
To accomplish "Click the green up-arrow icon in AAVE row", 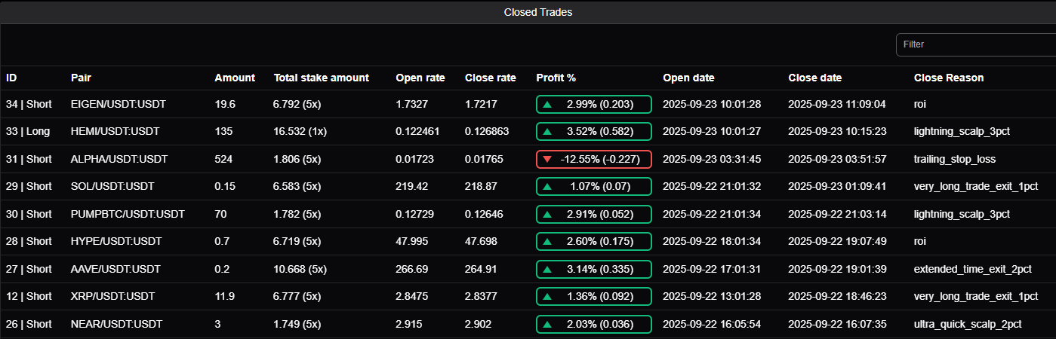I will point(547,270).
